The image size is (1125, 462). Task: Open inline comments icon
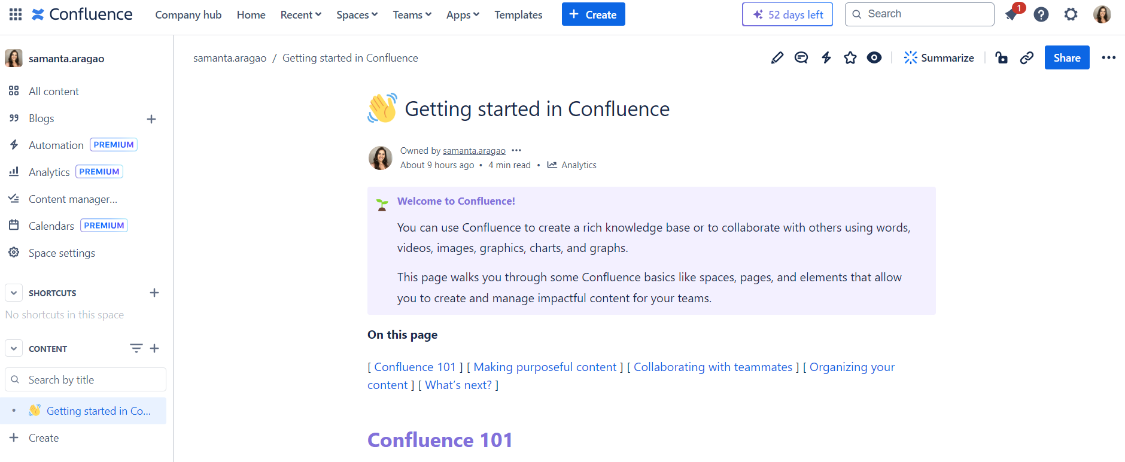(801, 57)
